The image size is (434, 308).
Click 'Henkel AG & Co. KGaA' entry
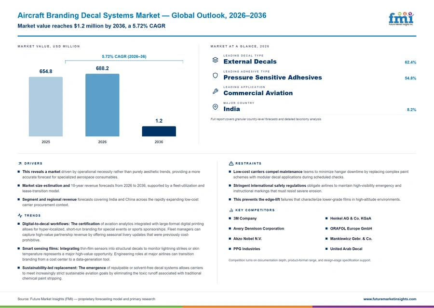click(x=351, y=218)
